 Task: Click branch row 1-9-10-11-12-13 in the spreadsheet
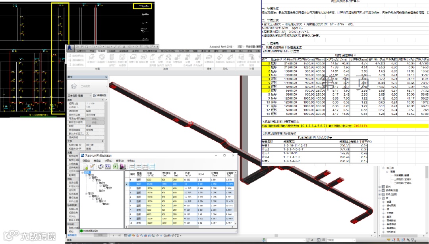(x=315, y=146)
